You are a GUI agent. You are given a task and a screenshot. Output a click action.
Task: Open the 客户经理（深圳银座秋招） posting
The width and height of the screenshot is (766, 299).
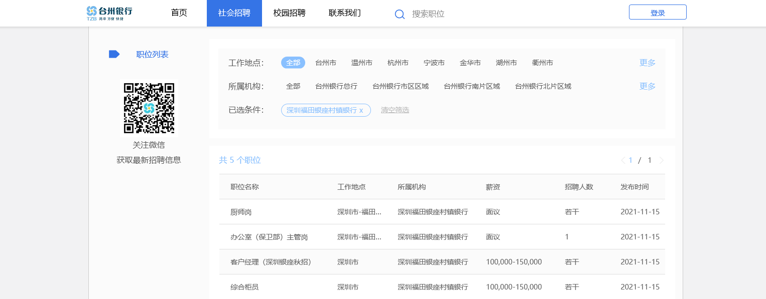point(271,262)
